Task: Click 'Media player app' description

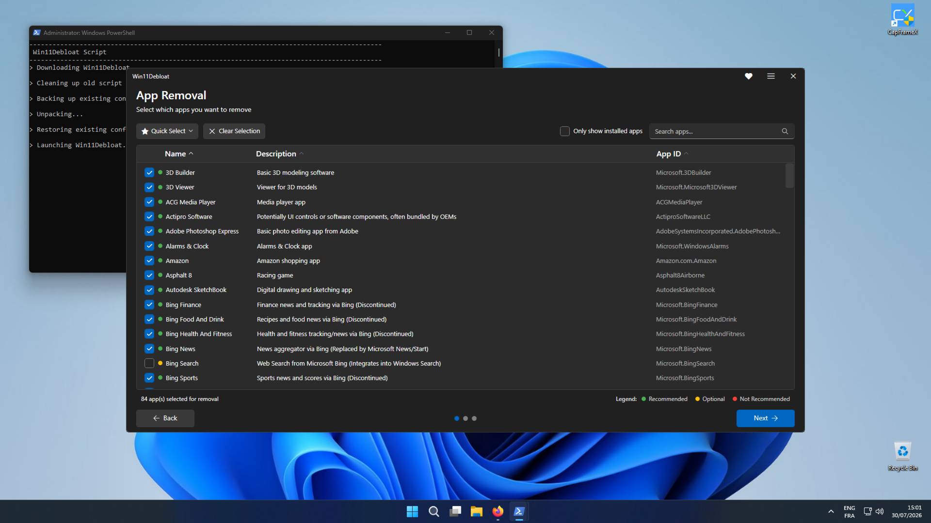Action: [281, 202]
